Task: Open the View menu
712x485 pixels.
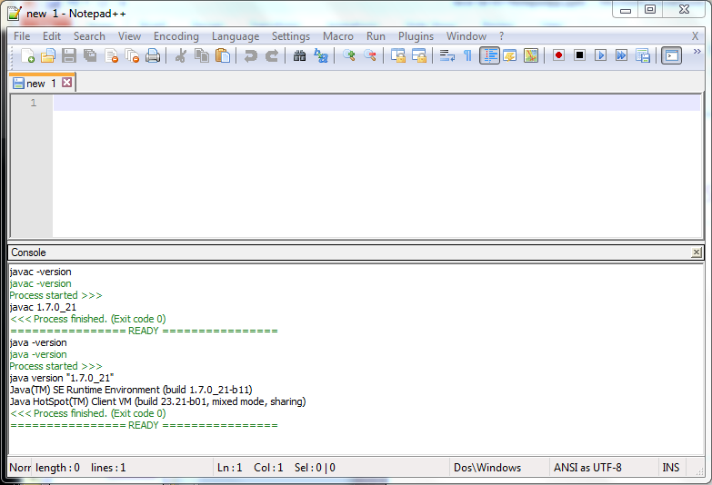Action: (x=129, y=36)
